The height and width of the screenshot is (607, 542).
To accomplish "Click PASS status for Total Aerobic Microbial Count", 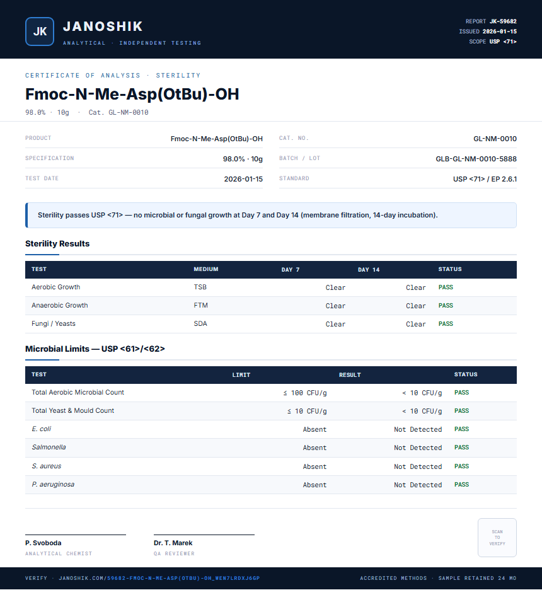I will [x=461, y=393].
